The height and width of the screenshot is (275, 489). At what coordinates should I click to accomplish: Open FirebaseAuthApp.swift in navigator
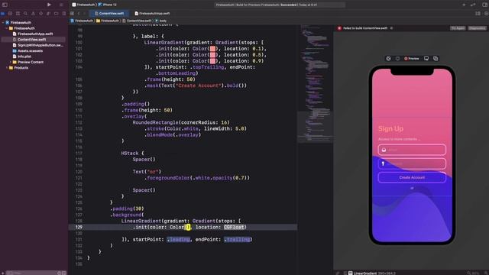tap(33, 34)
